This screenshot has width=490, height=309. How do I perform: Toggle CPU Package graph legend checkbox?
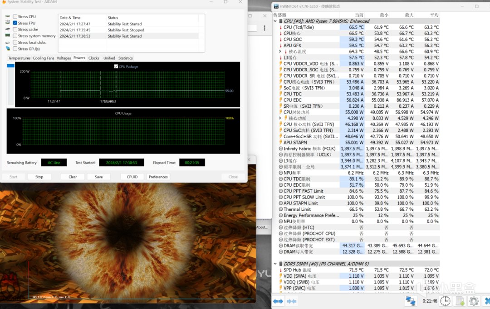pos(116,67)
